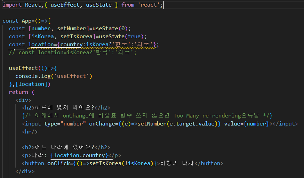This screenshot has height=178, width=304.
Task: Click the commented-out location line
Action: pos(73,52)
